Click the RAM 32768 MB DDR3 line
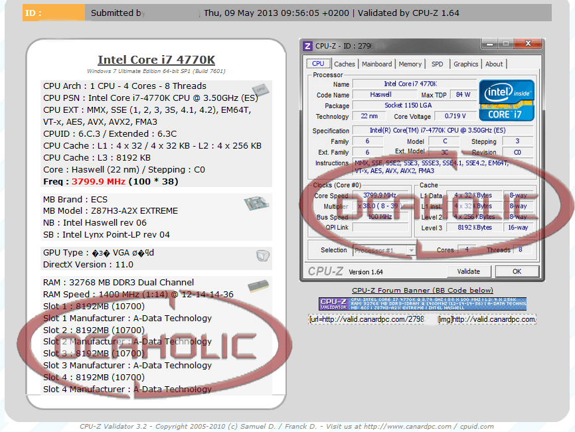Viewport: 575px width, 432px height. pos(118,282)
